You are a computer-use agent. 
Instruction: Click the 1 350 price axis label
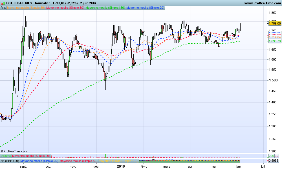(273, 114)
